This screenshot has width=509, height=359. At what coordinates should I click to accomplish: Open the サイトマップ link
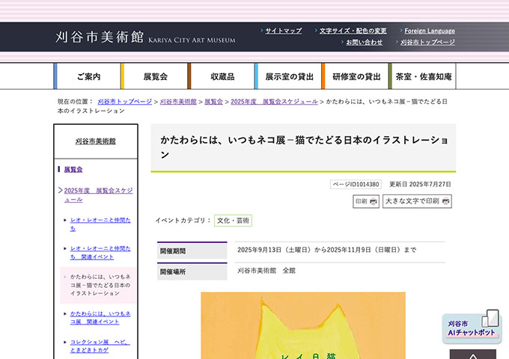tap(283, 31)
